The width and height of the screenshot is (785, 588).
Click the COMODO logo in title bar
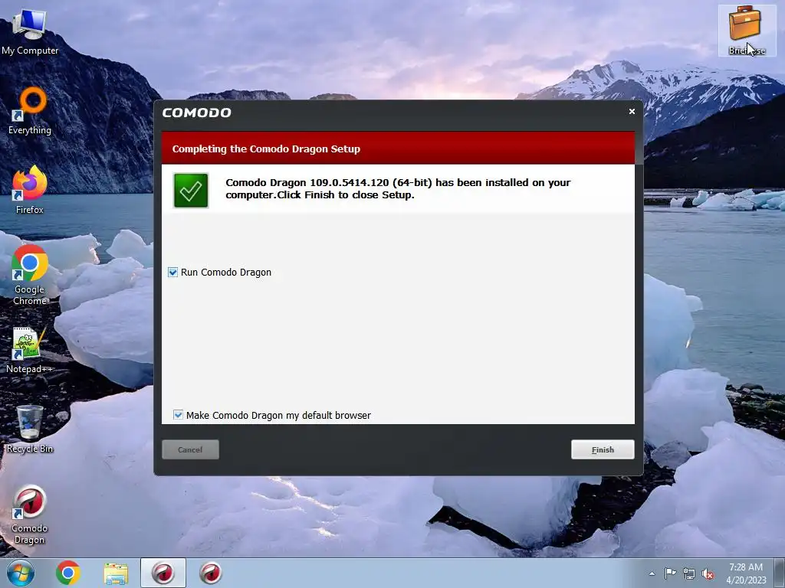[197, 113]
